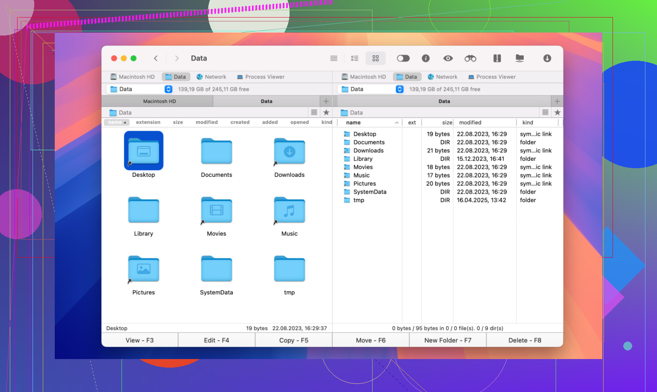Click the binoculars search icon
657x392 pixels.
[470, 58]
